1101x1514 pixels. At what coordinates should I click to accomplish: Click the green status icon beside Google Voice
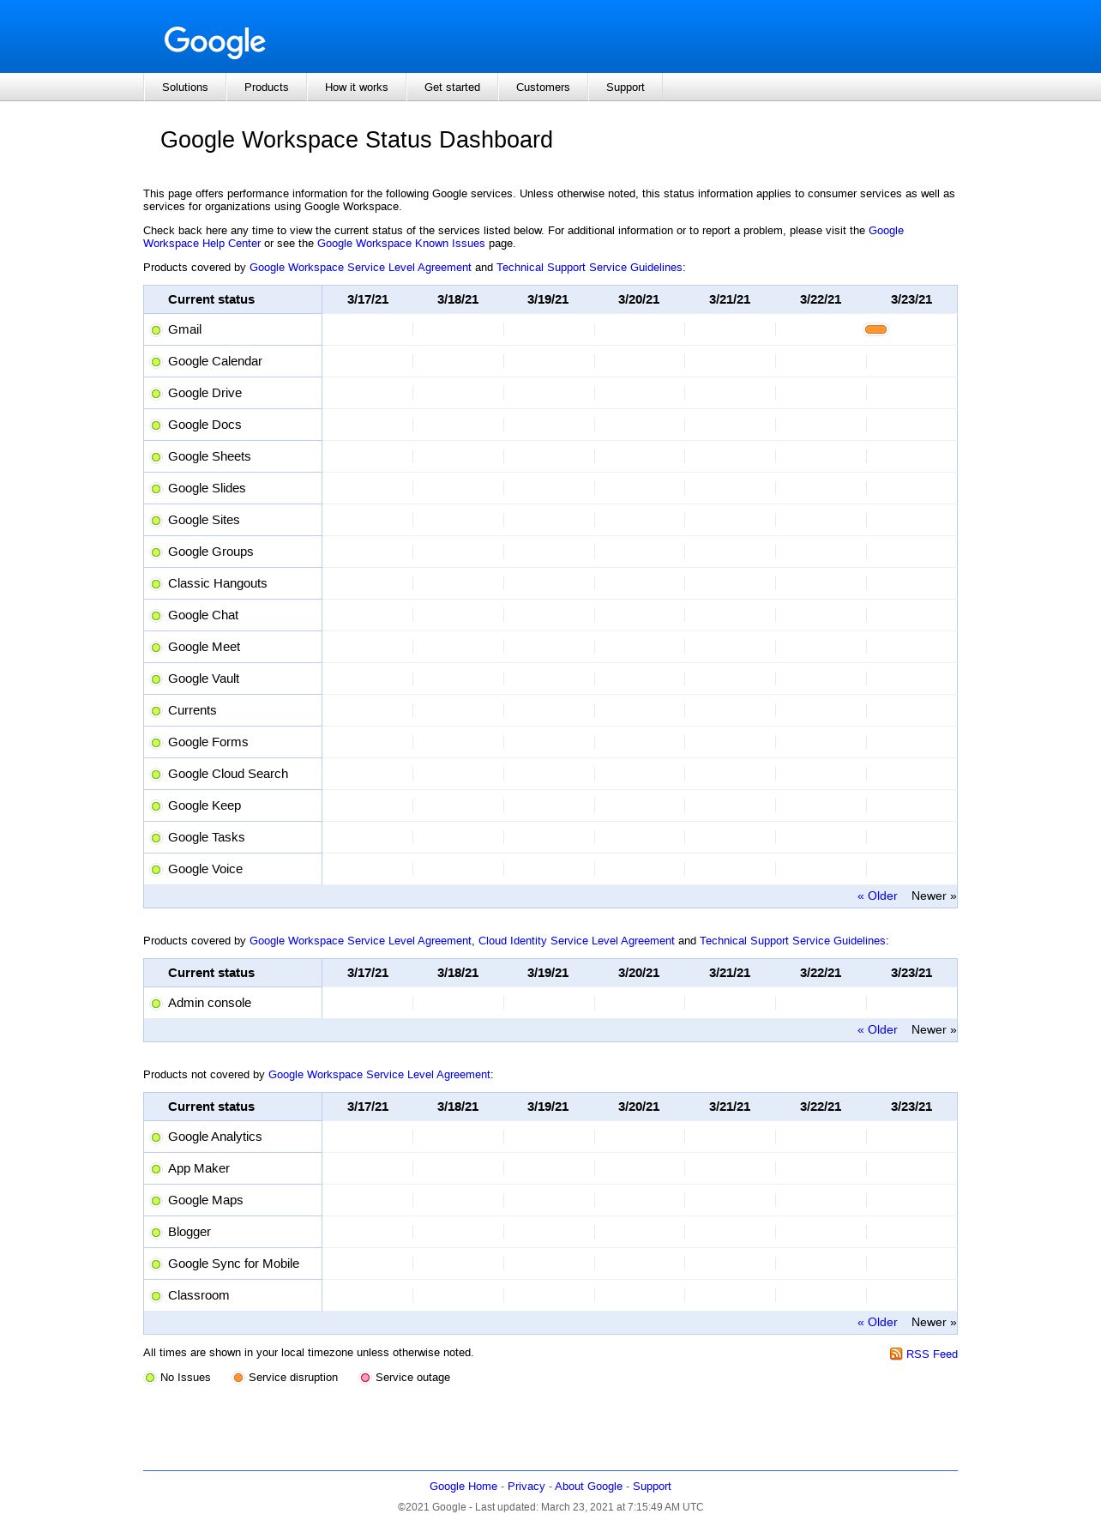point(156,870)
